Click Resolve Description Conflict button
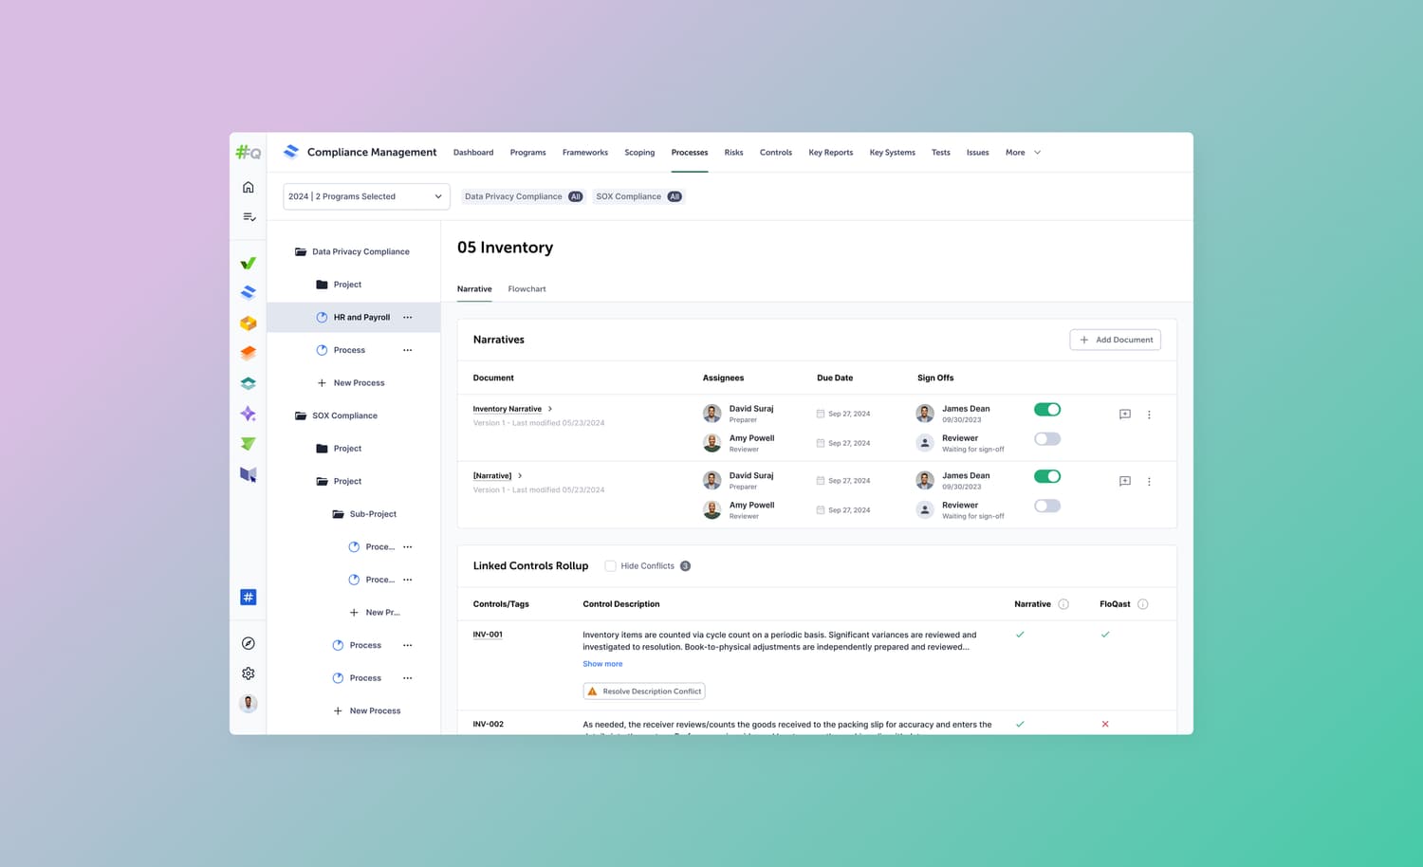This screenshot has height=867, width=1423. pos(644,692)
